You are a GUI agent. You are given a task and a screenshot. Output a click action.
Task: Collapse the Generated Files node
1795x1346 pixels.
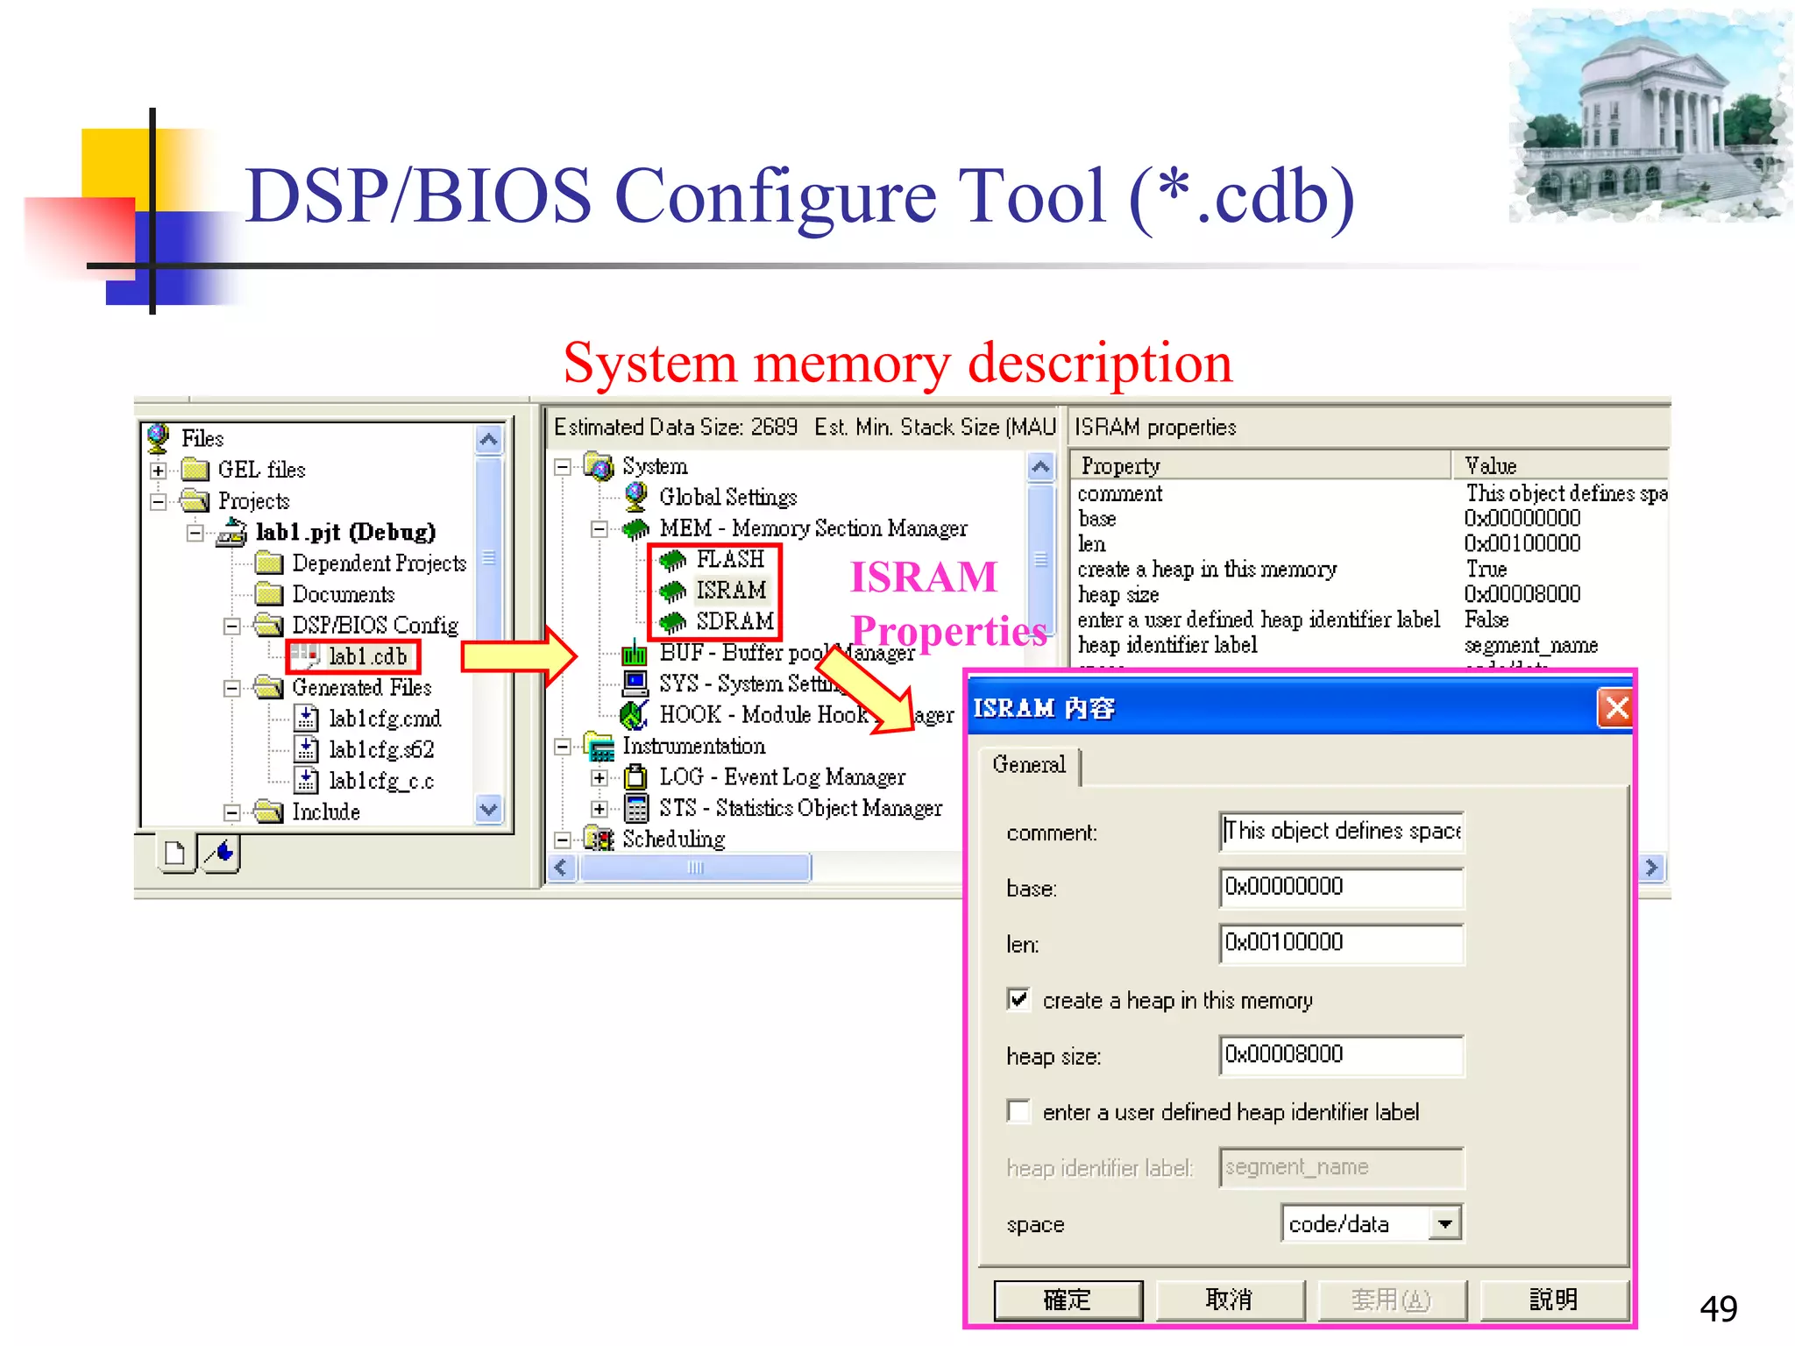232,688
